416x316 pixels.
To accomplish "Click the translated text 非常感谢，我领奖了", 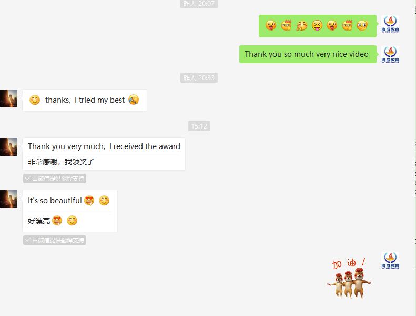I will click(x=61, y=162).
